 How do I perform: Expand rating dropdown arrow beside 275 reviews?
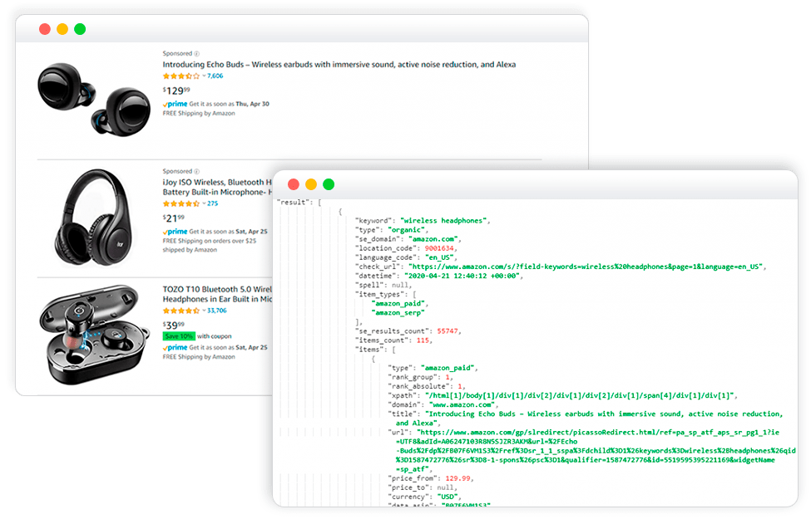pos(204,203)
